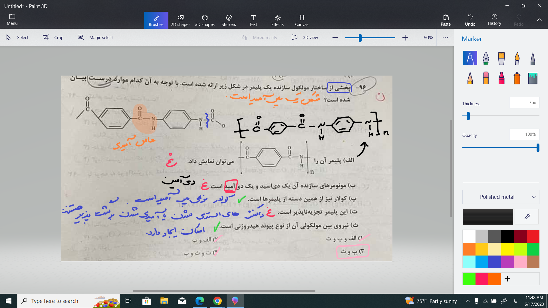Screen dimensions: 548x308
Task: Select the Fill bucket tool
Action: tap(533, 78)
